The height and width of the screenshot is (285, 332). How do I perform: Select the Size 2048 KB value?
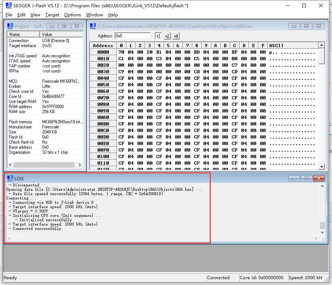49,132
